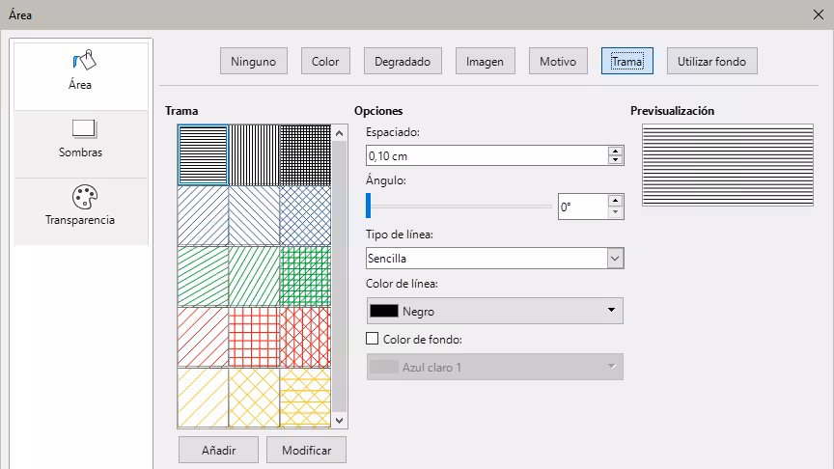Image resolution: width=834 pixels, height=469 pixels.
Task: Open the Sombras sidebar tab
Action: pos(81,144)
